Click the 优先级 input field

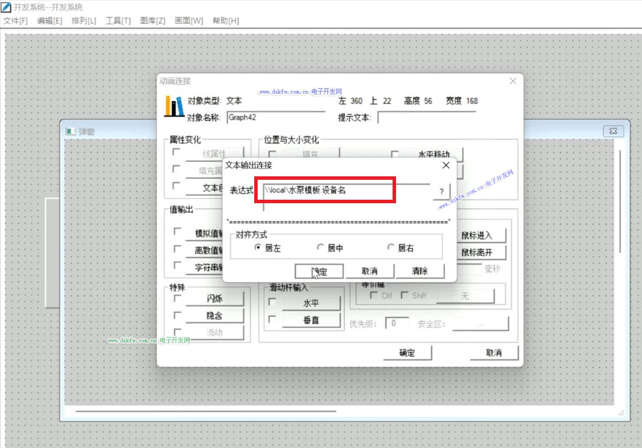click(397, 323)
